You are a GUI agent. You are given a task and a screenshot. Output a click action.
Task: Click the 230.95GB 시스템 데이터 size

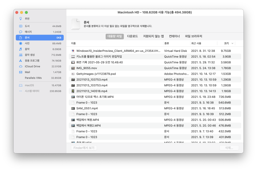[55, 91]
